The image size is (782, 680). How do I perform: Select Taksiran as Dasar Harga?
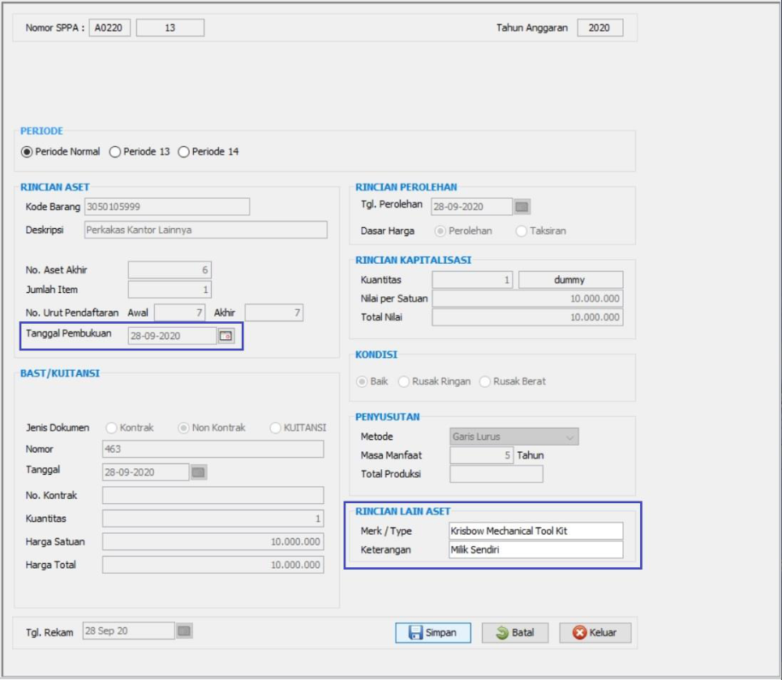[x=522, y=231]
